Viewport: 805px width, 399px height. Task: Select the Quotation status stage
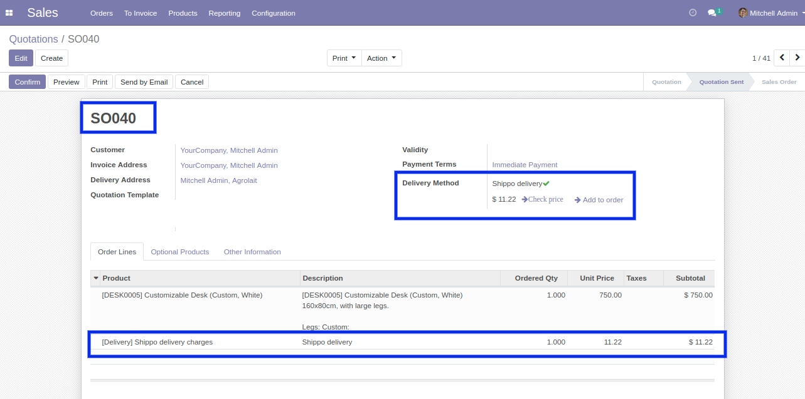click(x=666, y=82)
